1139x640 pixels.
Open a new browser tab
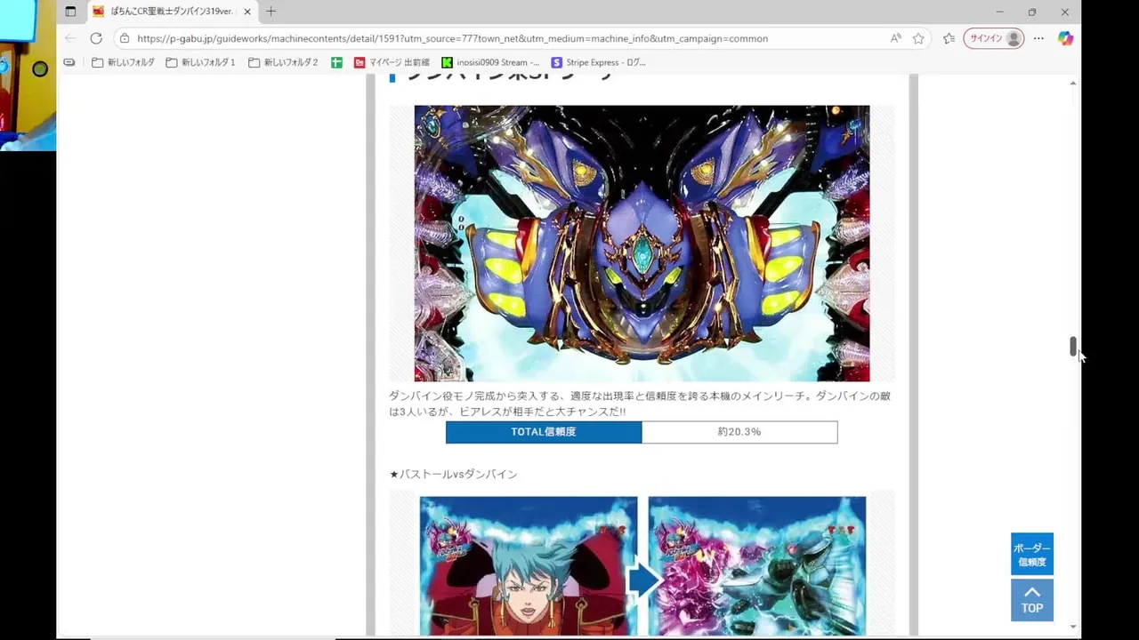tap(271, 12)
